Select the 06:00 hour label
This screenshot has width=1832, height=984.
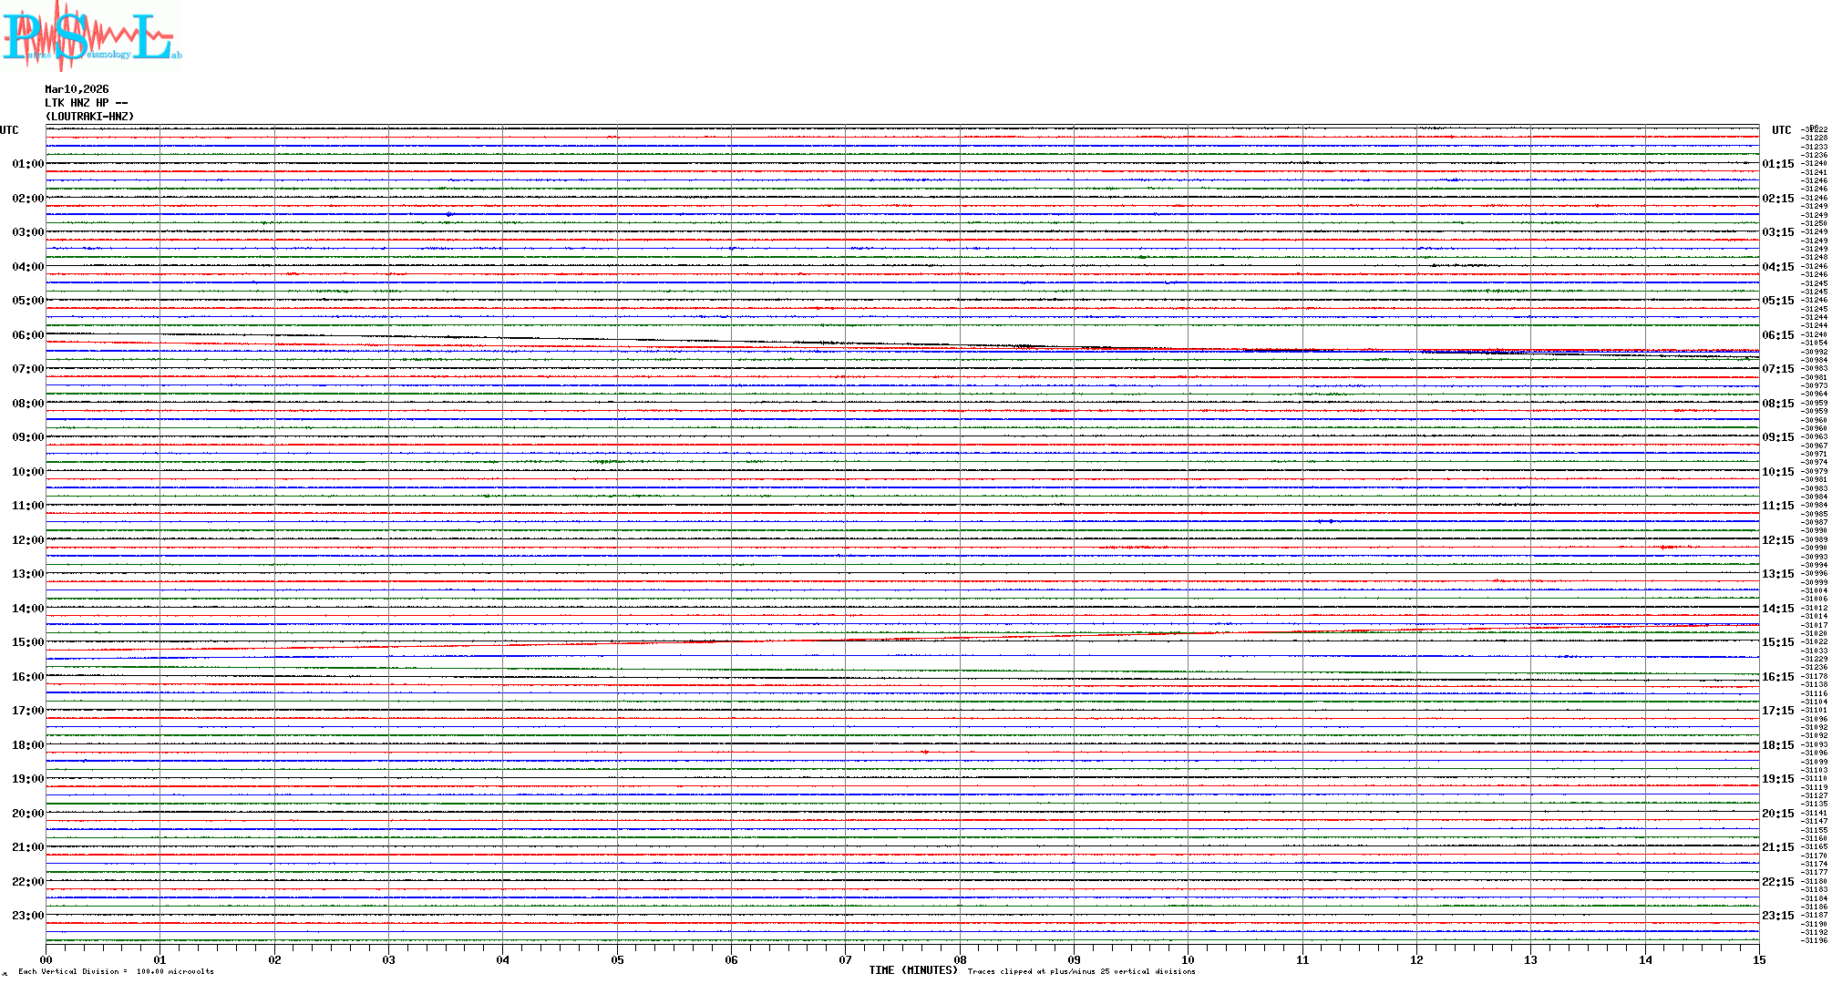(27, 335)
